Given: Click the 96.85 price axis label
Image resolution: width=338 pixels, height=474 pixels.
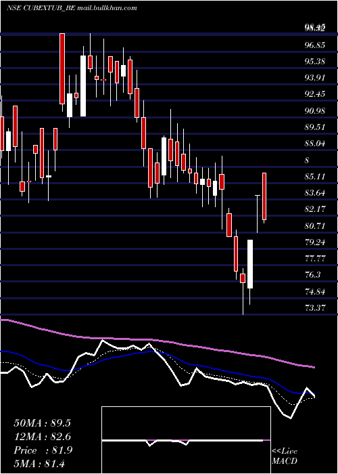Looking at the screenshot, I should click(315, 45).
